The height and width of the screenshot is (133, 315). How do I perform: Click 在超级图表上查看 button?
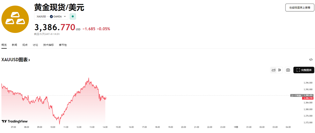pos(300,8)
